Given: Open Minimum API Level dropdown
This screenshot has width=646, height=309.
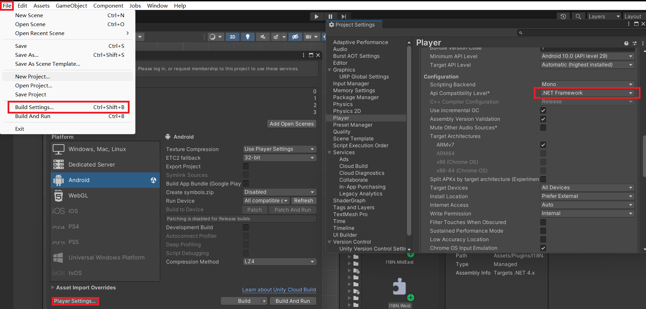Looking at the screenshot, I should click(587, 56).
